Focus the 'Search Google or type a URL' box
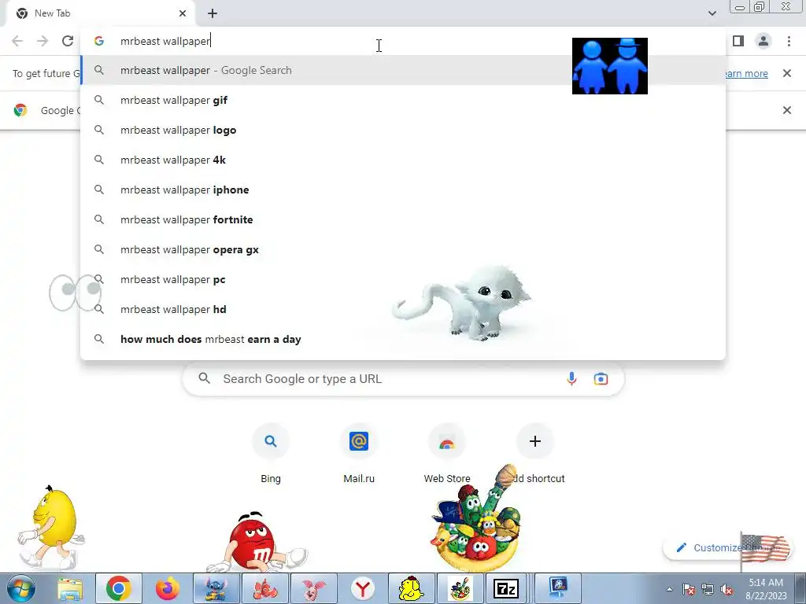The image size is (806, 604). (404, 379)
